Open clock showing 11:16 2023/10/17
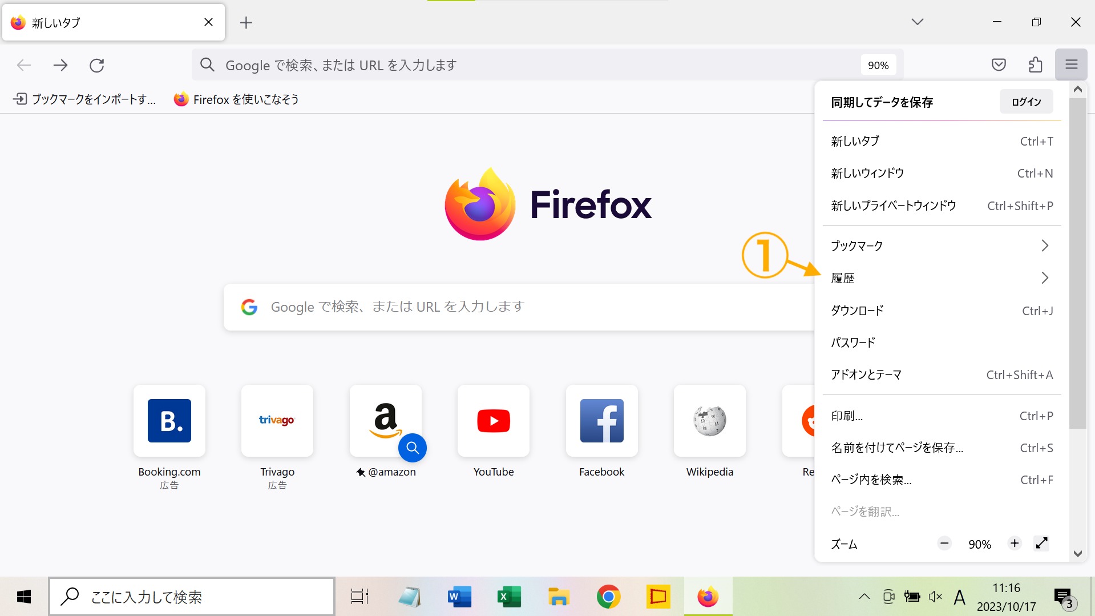This screenshot has height=616, width=1095. (x=1006, y=597)
